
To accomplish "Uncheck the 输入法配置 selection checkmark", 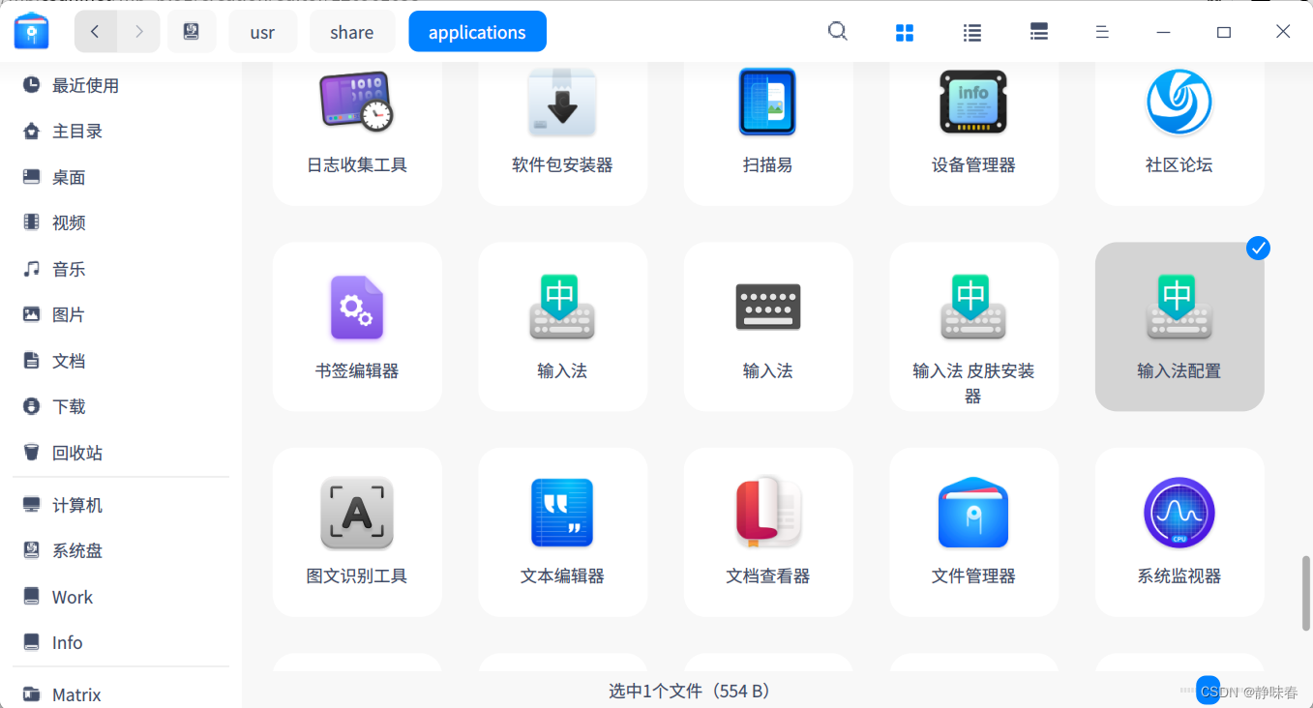I will click(x=1258, y=249).
